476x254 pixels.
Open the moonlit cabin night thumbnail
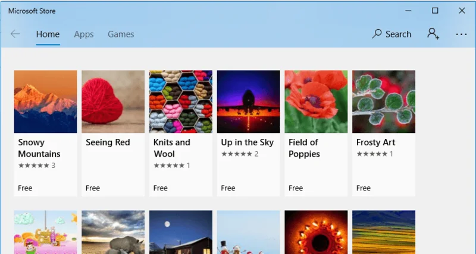coord(181,232)
